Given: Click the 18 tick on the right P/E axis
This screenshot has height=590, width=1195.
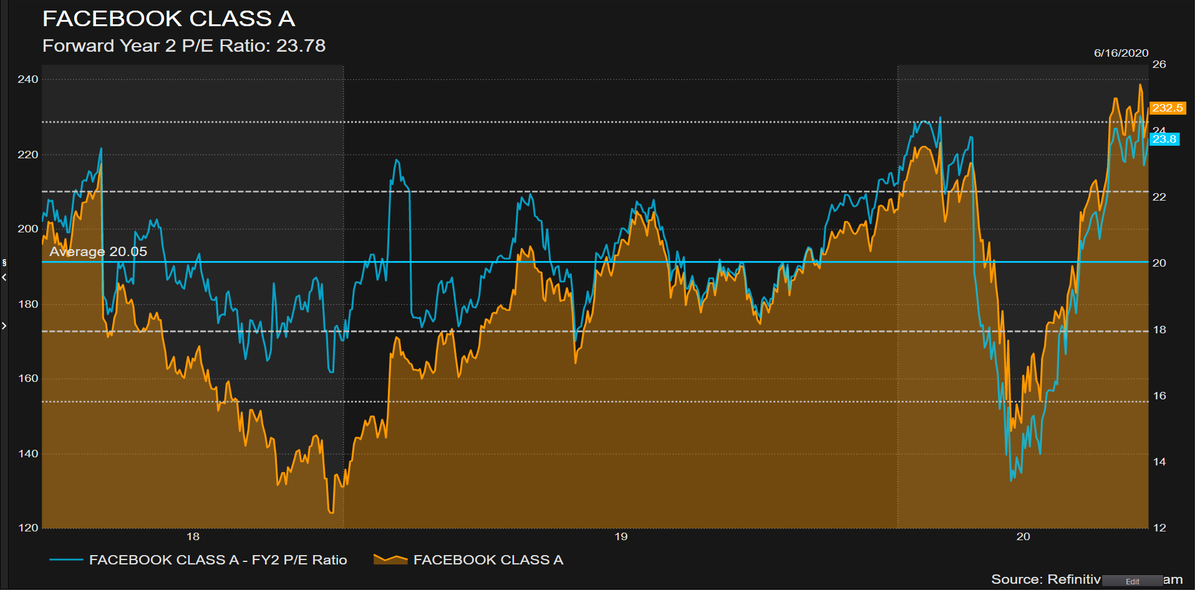Looking at the screenshot, I should pyautogui.click(x=1159, y=330).
